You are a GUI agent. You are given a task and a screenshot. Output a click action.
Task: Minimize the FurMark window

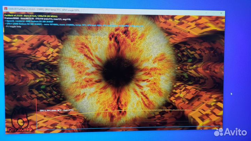(206, 13)
